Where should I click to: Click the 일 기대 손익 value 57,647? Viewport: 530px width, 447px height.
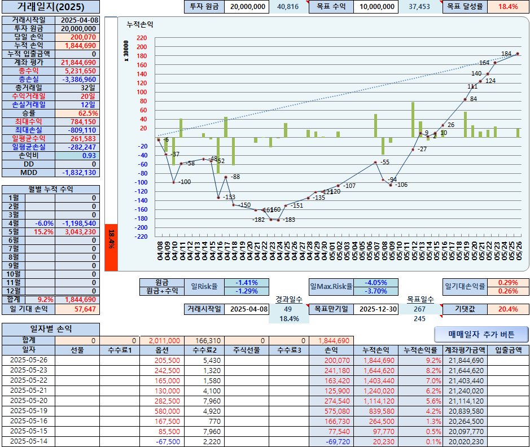[x=77, y=309]
